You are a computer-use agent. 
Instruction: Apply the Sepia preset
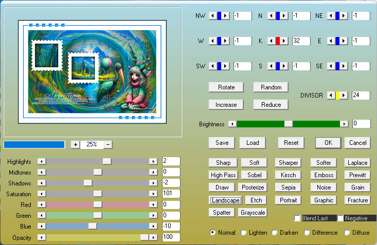(x=288, y=187)
